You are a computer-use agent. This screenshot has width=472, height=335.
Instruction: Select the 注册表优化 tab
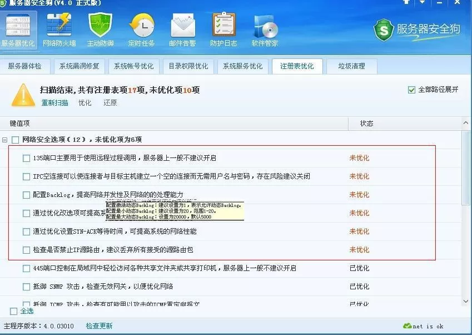click(297, 66)
